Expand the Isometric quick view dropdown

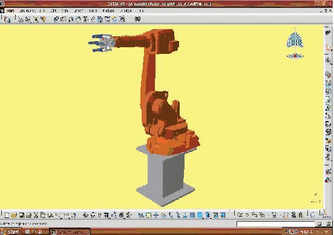pos(203,219)
